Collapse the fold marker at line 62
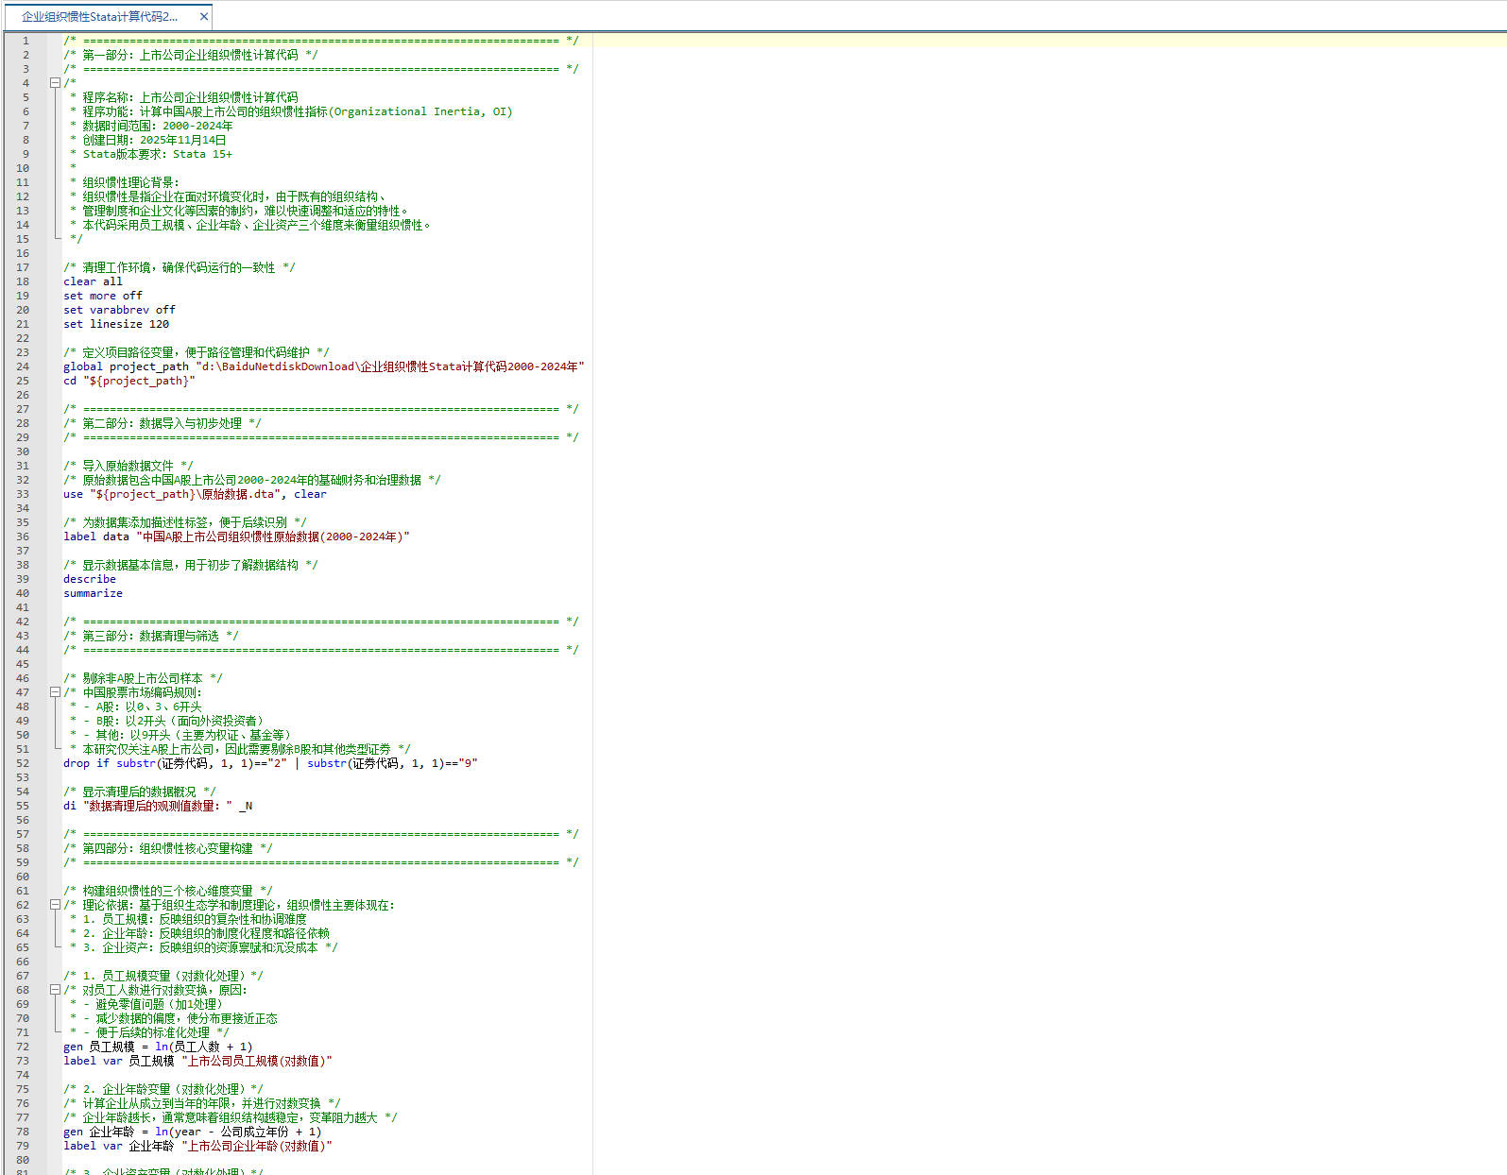The height and width of the screenshot is (1175, 1507). 55,905
